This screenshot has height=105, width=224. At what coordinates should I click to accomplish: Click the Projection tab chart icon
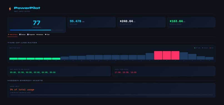pyautogui.click(x=28, y=34)
